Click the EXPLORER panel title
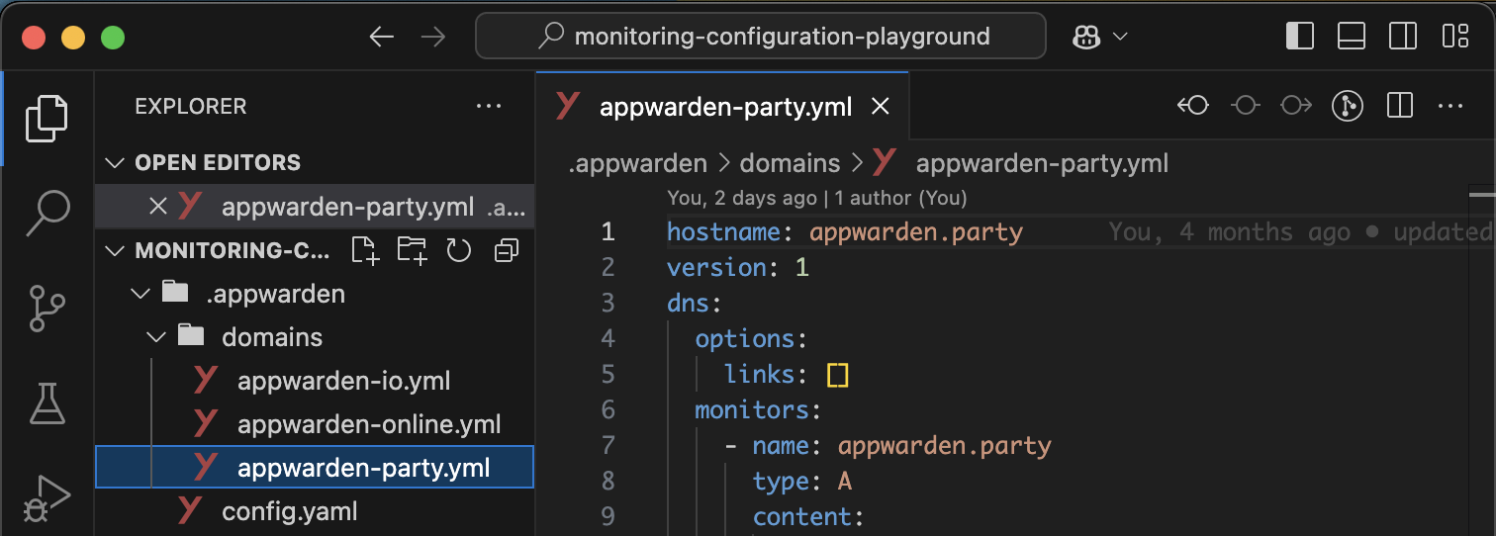 (x=191, y=106)
